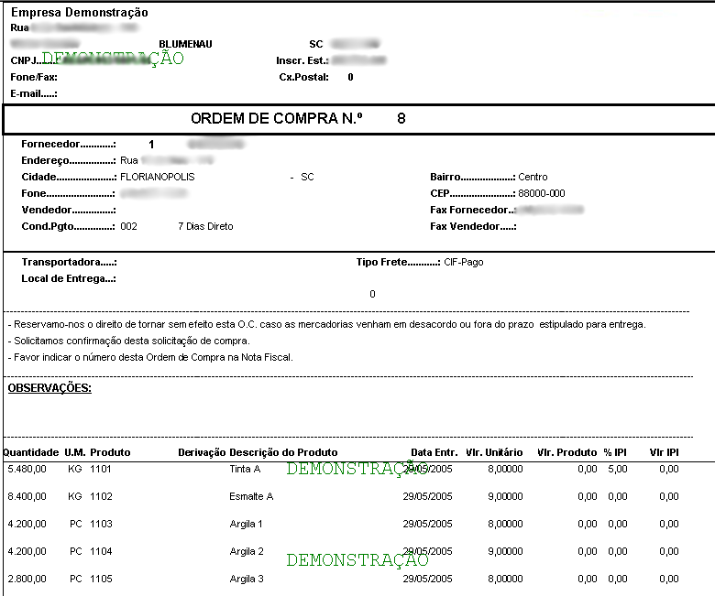Click the 'Data Entr.' column header

point(434,452)
